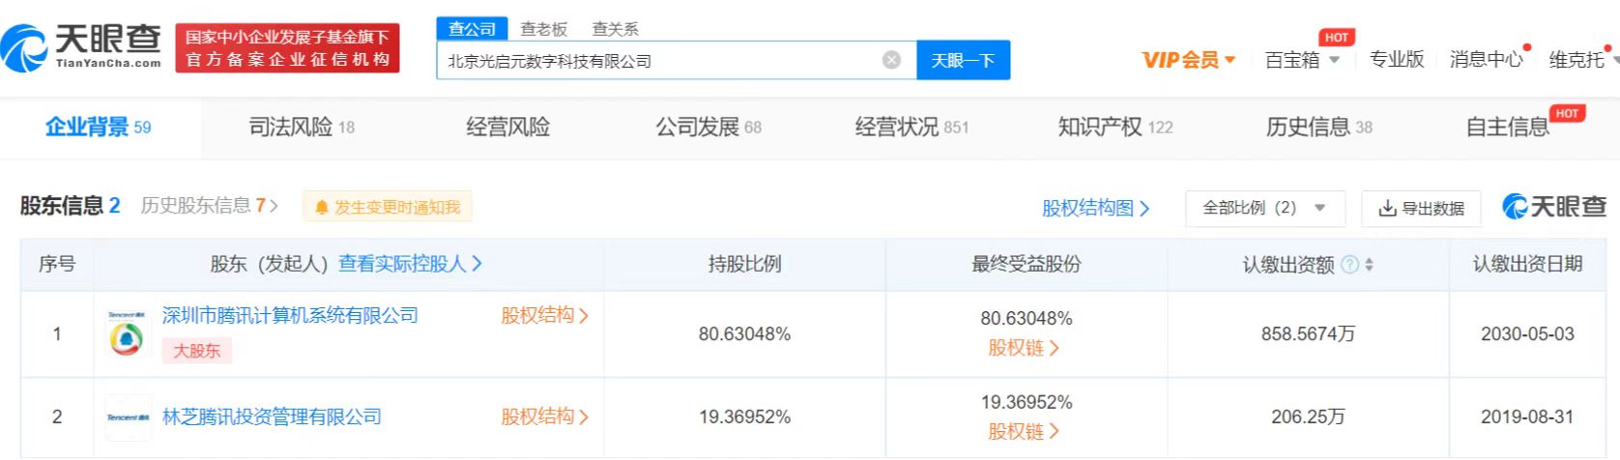The width and height of the screenshot is (1620, 460).
Task: Click the 导出数据 export button
Action: 1421,208
